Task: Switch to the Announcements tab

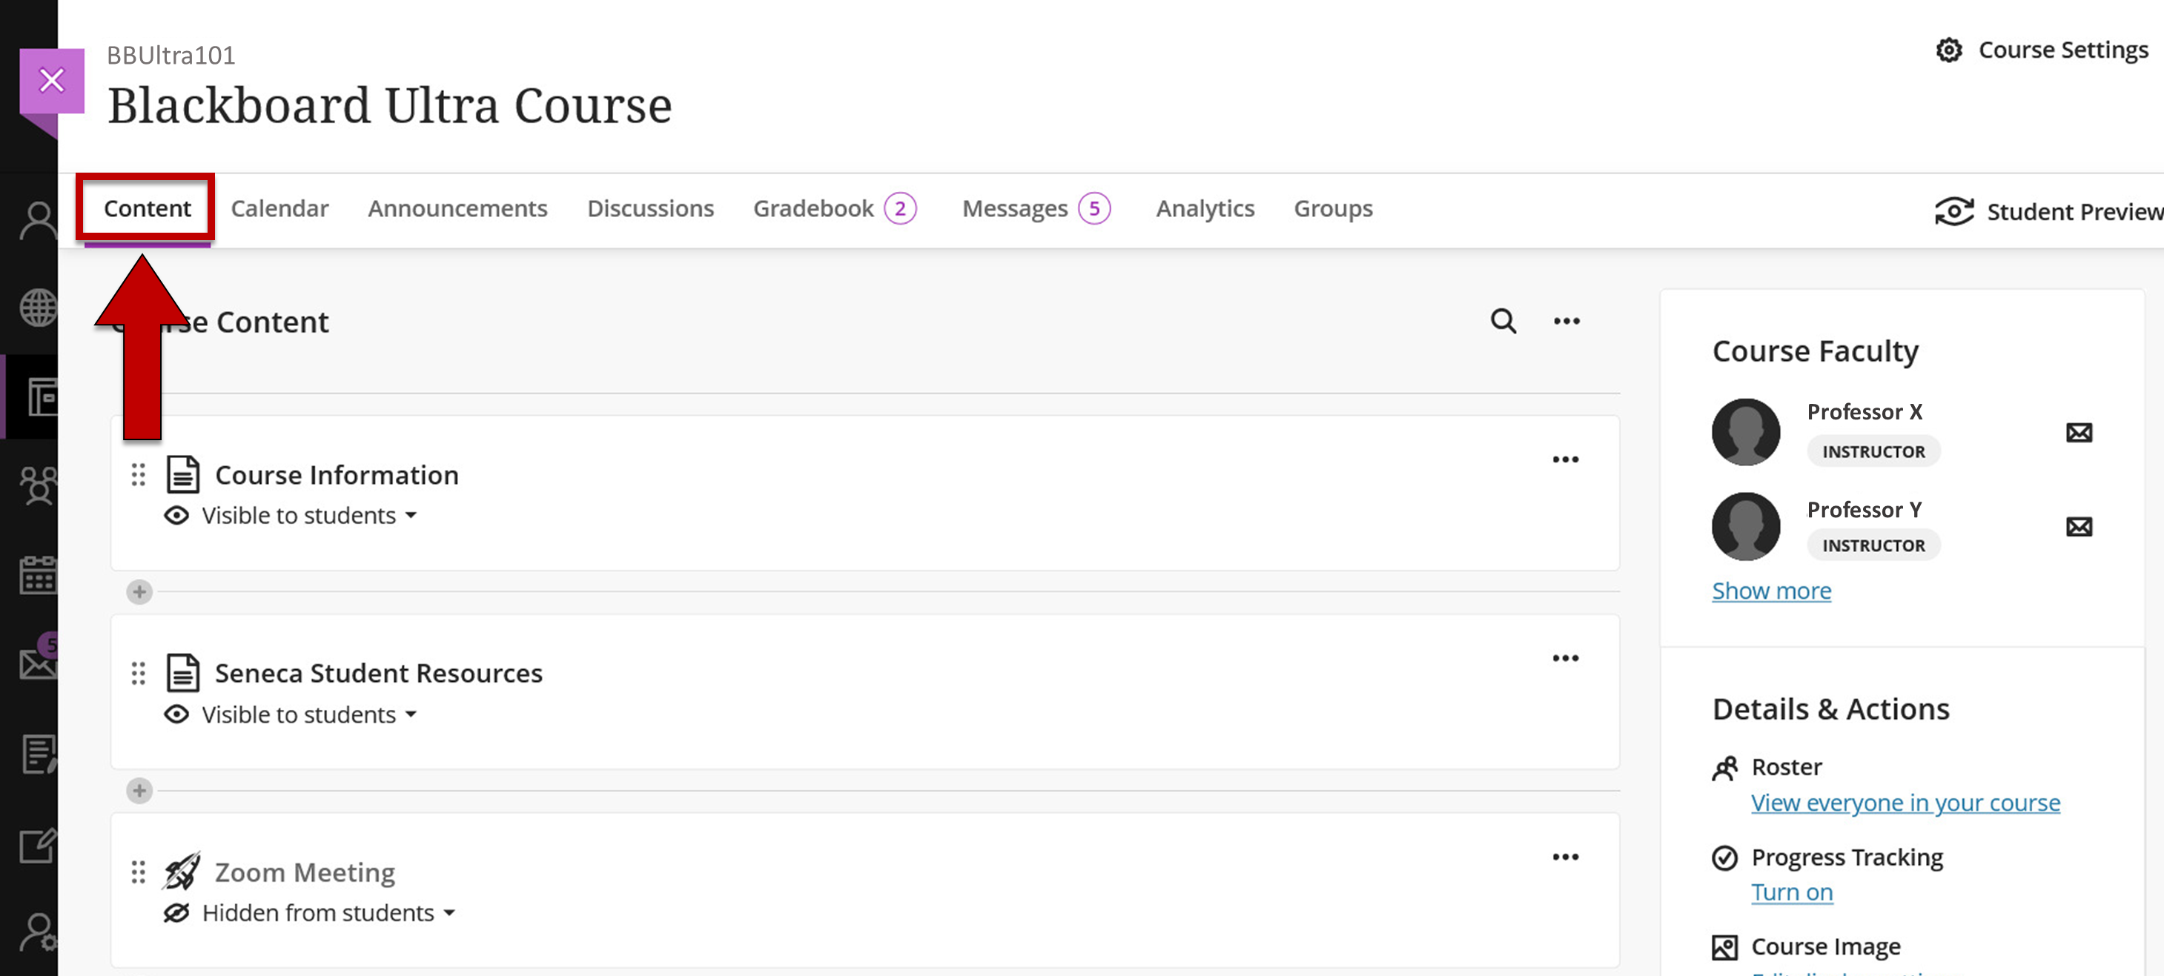Action: tap(457, 208)
